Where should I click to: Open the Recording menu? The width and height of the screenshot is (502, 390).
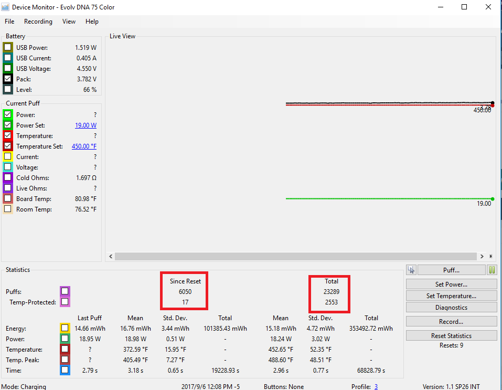[x=38, y=22]
